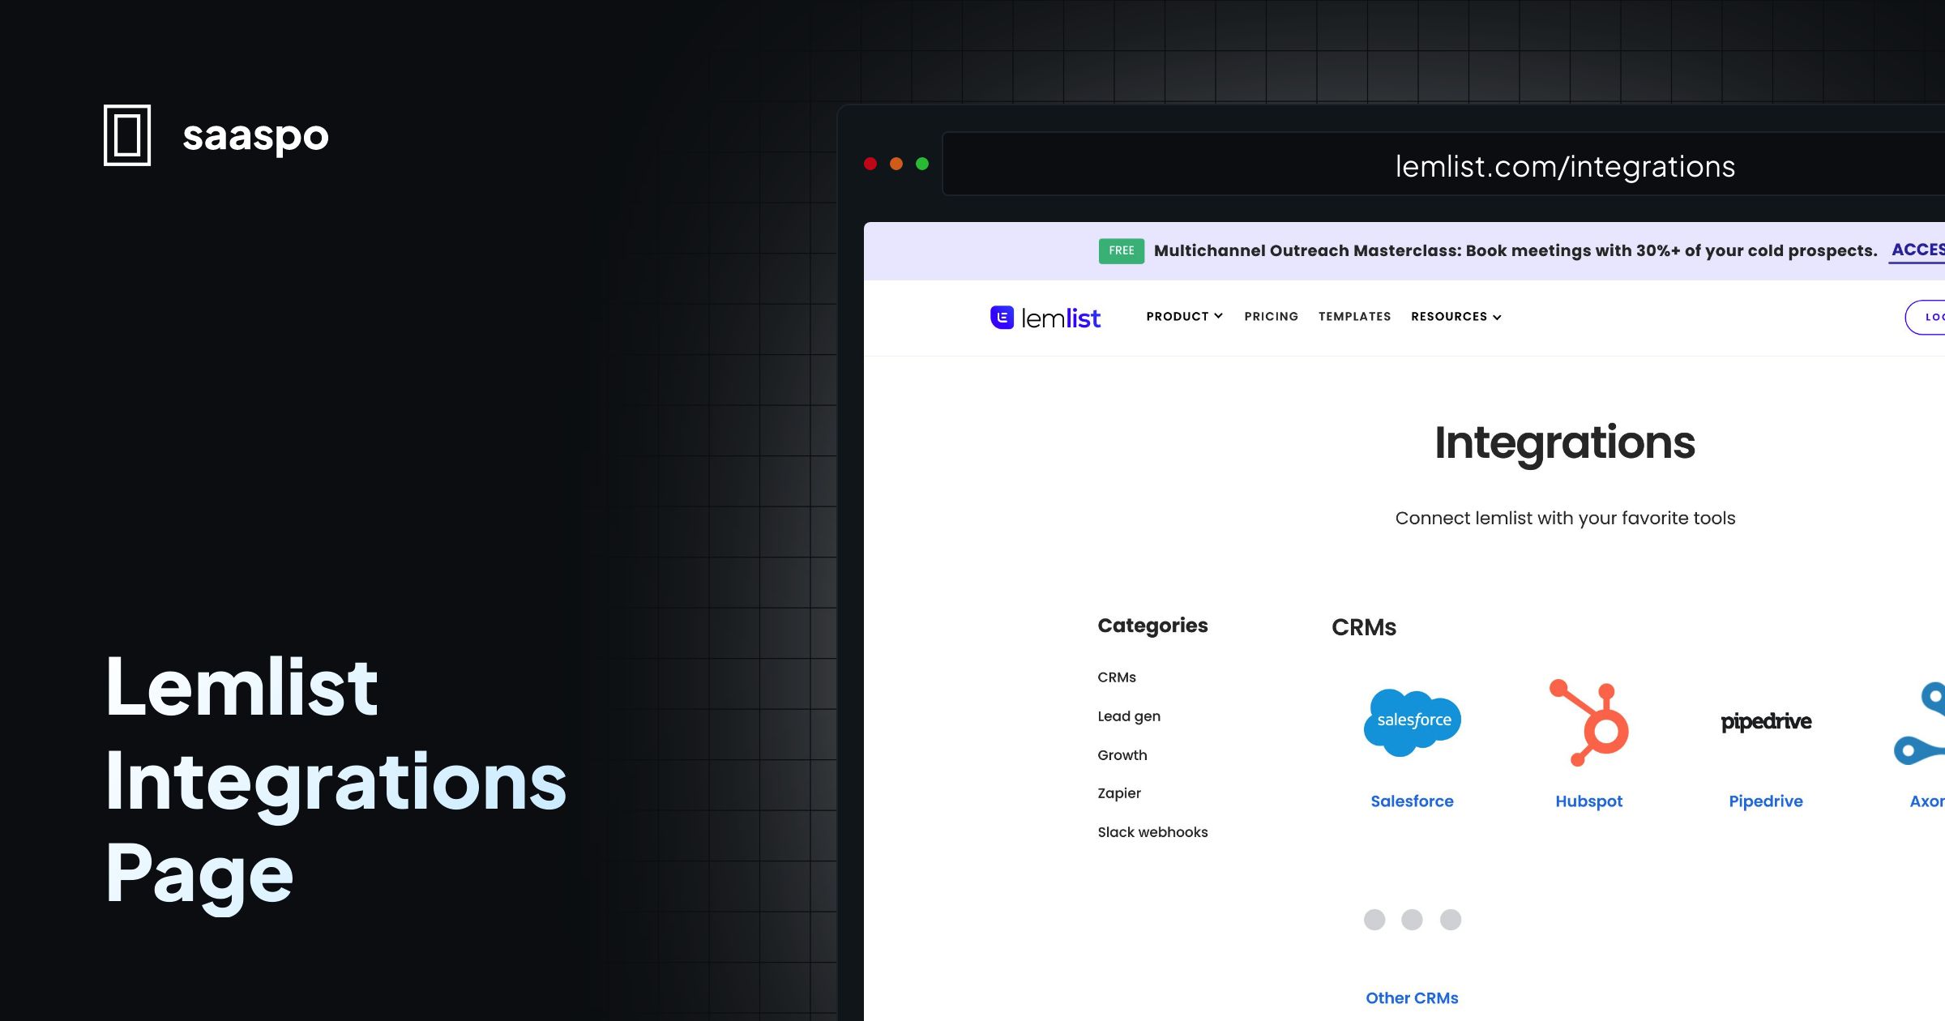Select the Lead gen category
The width and height of the screenshot is (1945, 1021).
click(x=1129, y=716)
